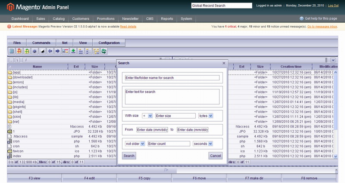The height and width of the screenshot is (183, 345).
Task: Open the Configuration menu
Action: [109, 43]
